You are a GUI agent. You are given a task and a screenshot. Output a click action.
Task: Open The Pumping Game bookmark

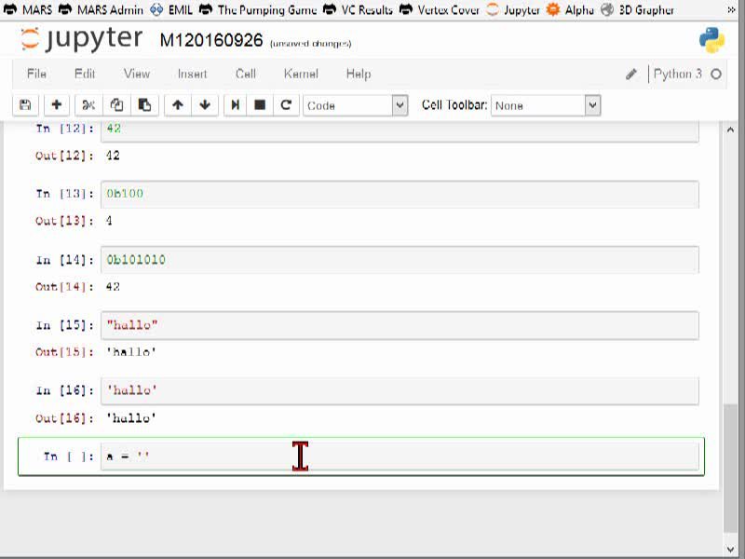point(258,9)
